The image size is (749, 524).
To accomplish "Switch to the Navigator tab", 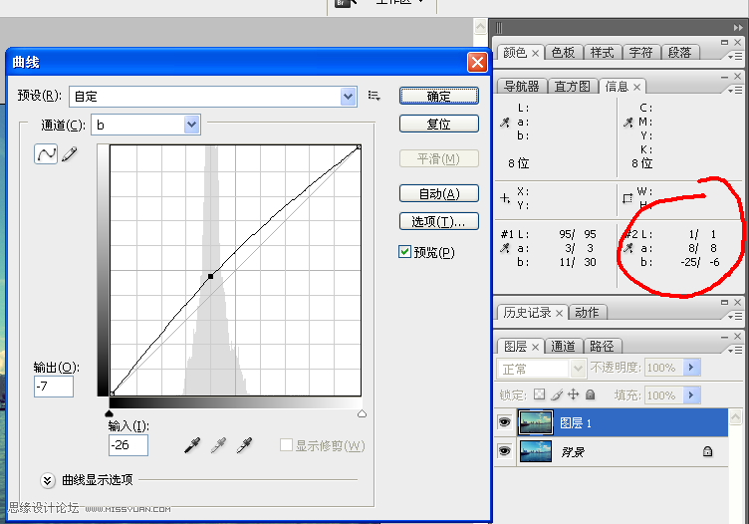I will (x=521, y=86).
